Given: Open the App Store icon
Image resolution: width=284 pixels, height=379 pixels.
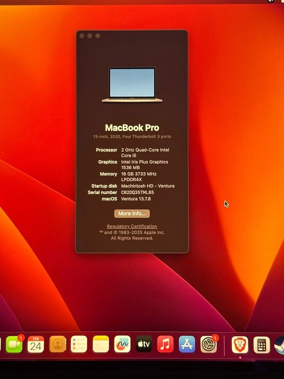Looking at the screenshot, I should coord(187,344).
